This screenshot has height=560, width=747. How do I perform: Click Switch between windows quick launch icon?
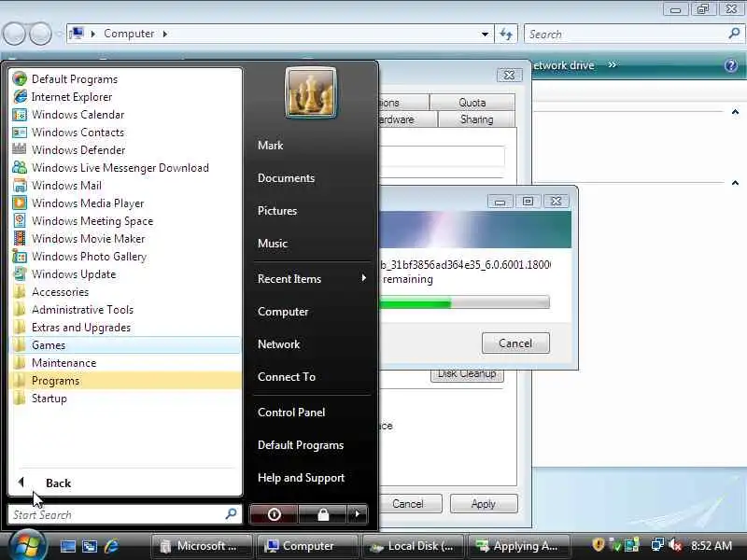click(x=90, y=546)
